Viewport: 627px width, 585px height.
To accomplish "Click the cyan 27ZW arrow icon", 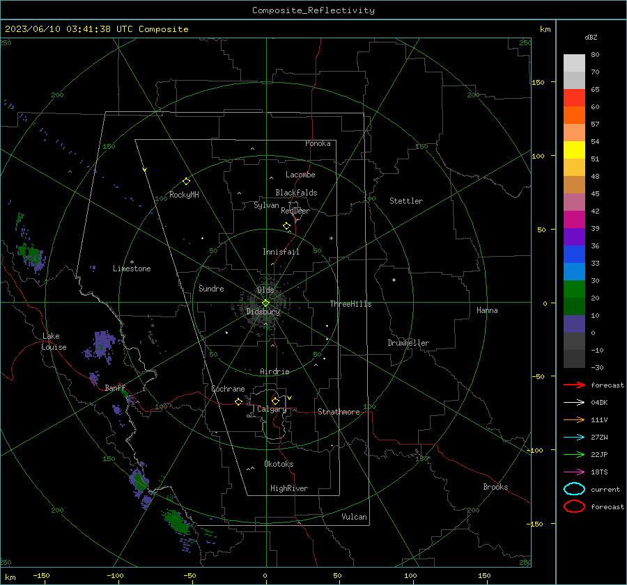I will 574,438.
